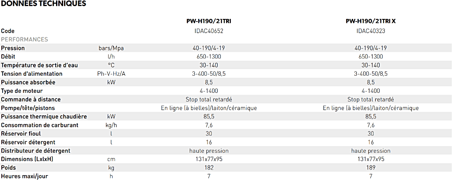Click the 189 weight value
The height and width of the screenshot is (180, 452).
[x=371, y=168]
